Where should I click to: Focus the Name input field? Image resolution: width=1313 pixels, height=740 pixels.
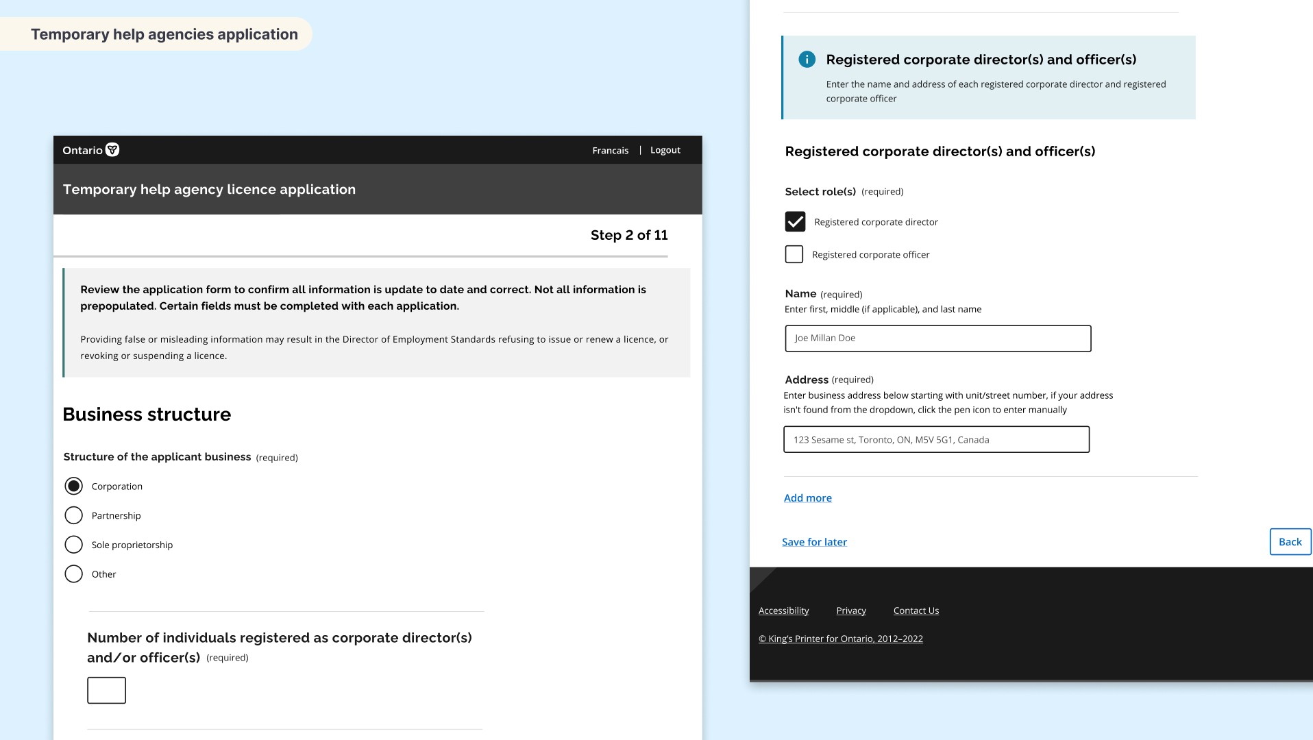coord(938,338)
